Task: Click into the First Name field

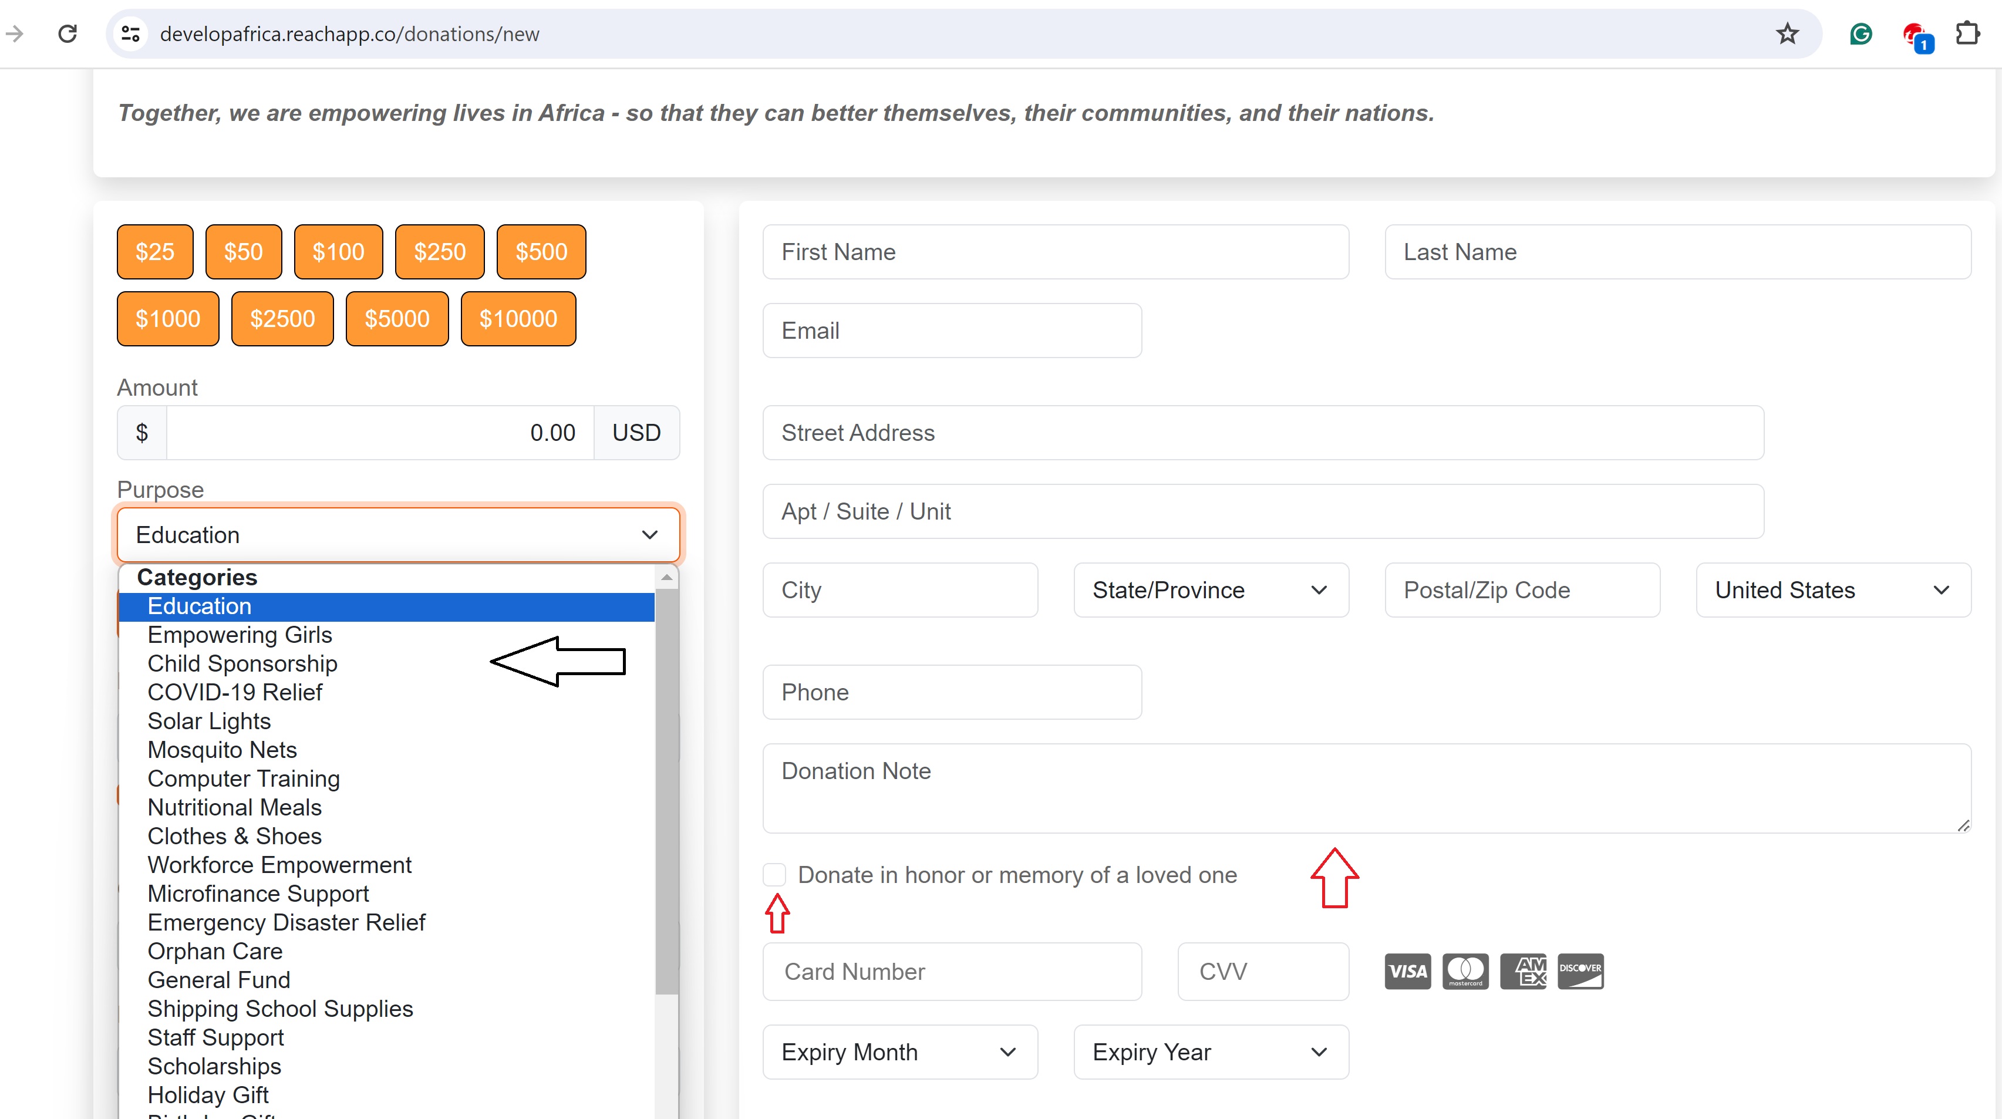Action: pos(1056,252)
